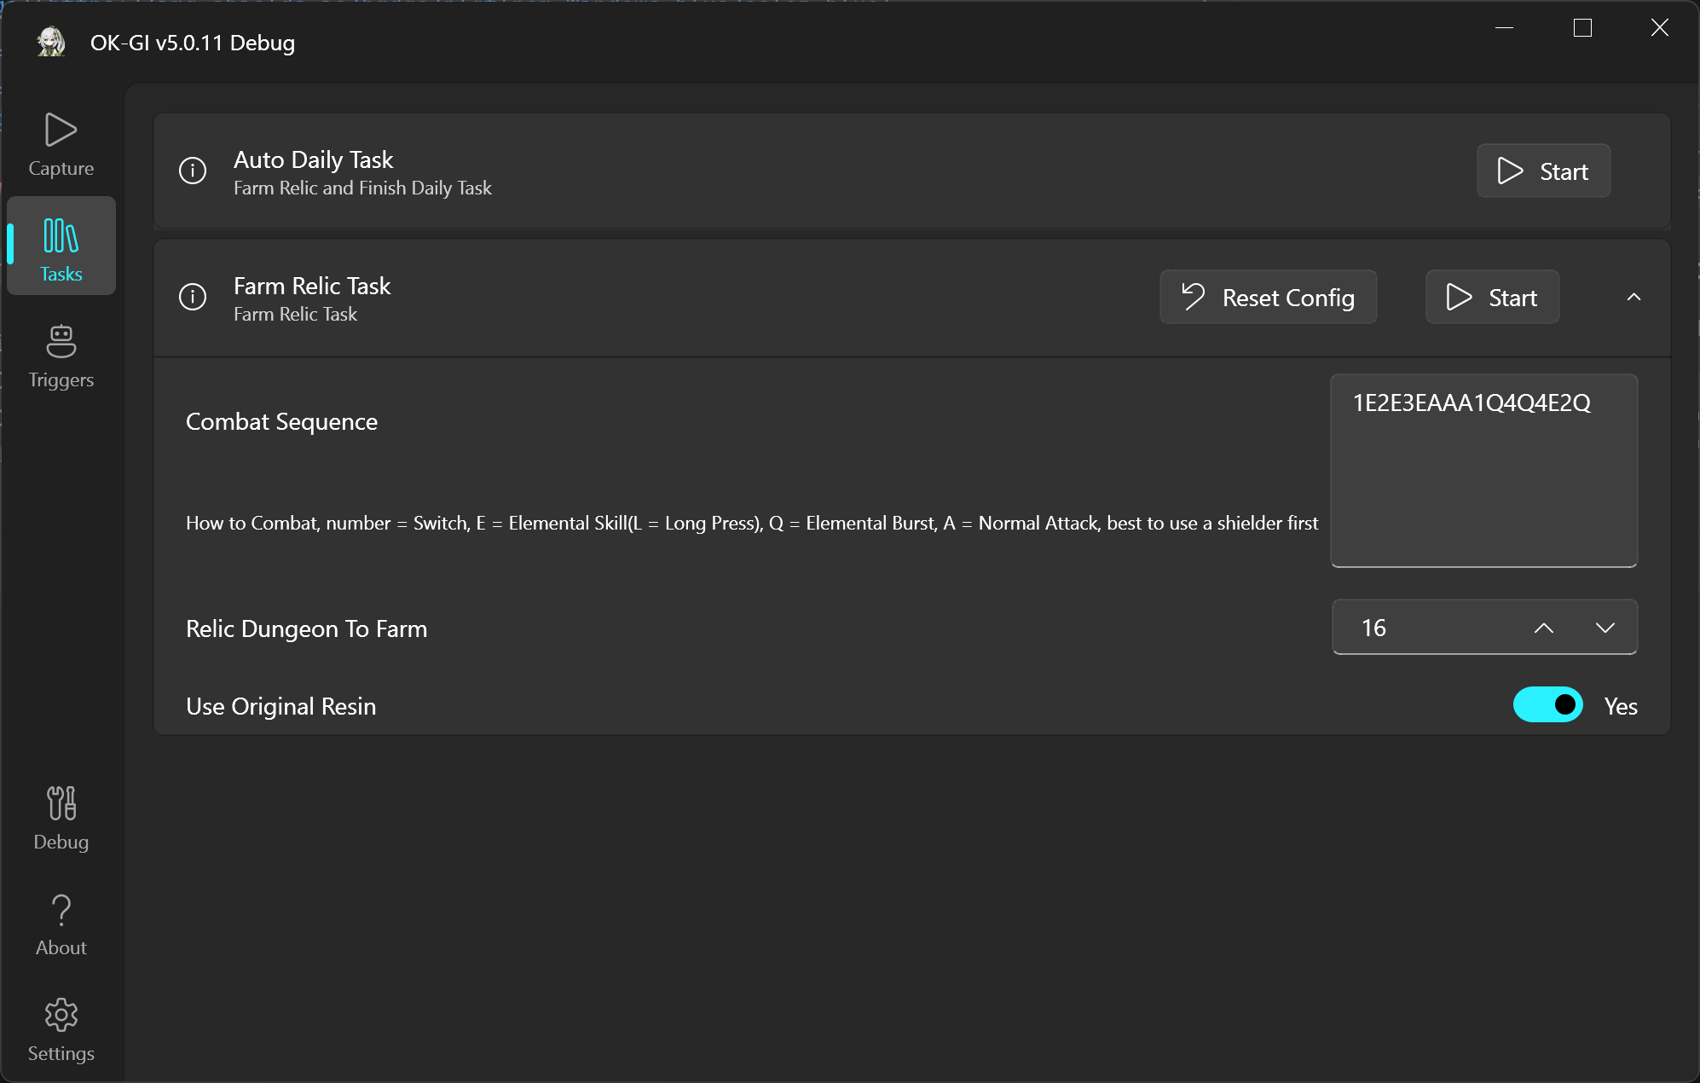The height and width of the screenshot is (1083, 1700).
Task: Click the info icon beside Auto Daily Task
Action: [193, 171]
